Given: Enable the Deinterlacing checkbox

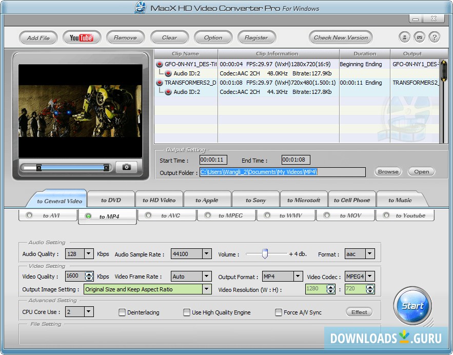Looking at the screenshot, I should pyautogui.click(x=122, y=312).
